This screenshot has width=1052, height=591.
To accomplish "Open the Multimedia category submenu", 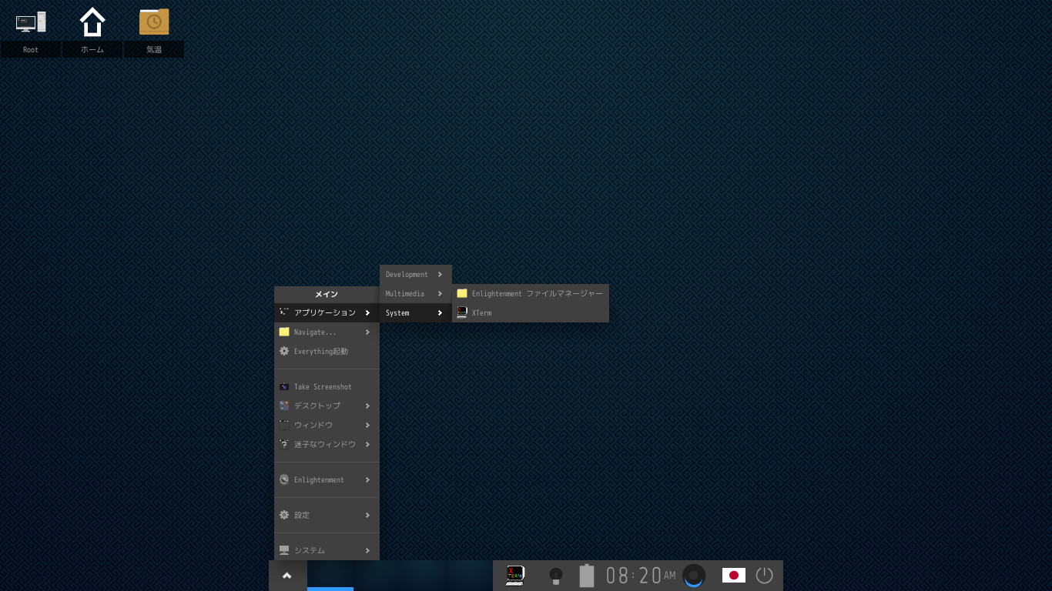I will [416, 293].
